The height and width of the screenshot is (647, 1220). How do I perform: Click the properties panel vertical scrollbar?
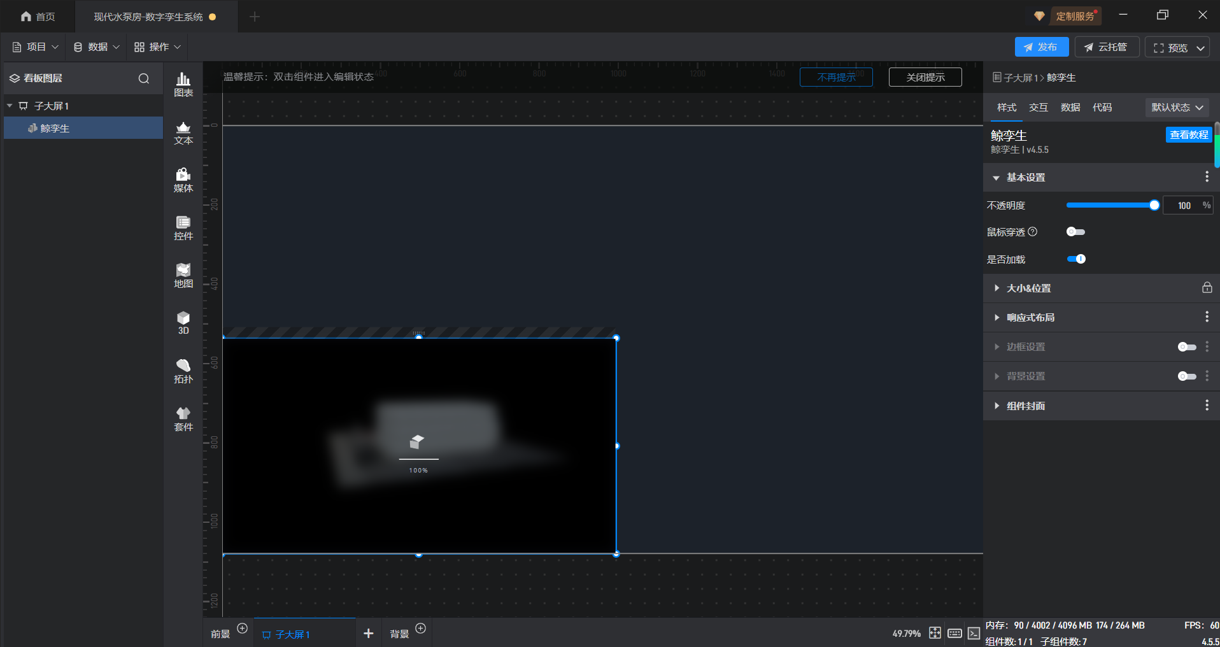(x=1217, y=145)
